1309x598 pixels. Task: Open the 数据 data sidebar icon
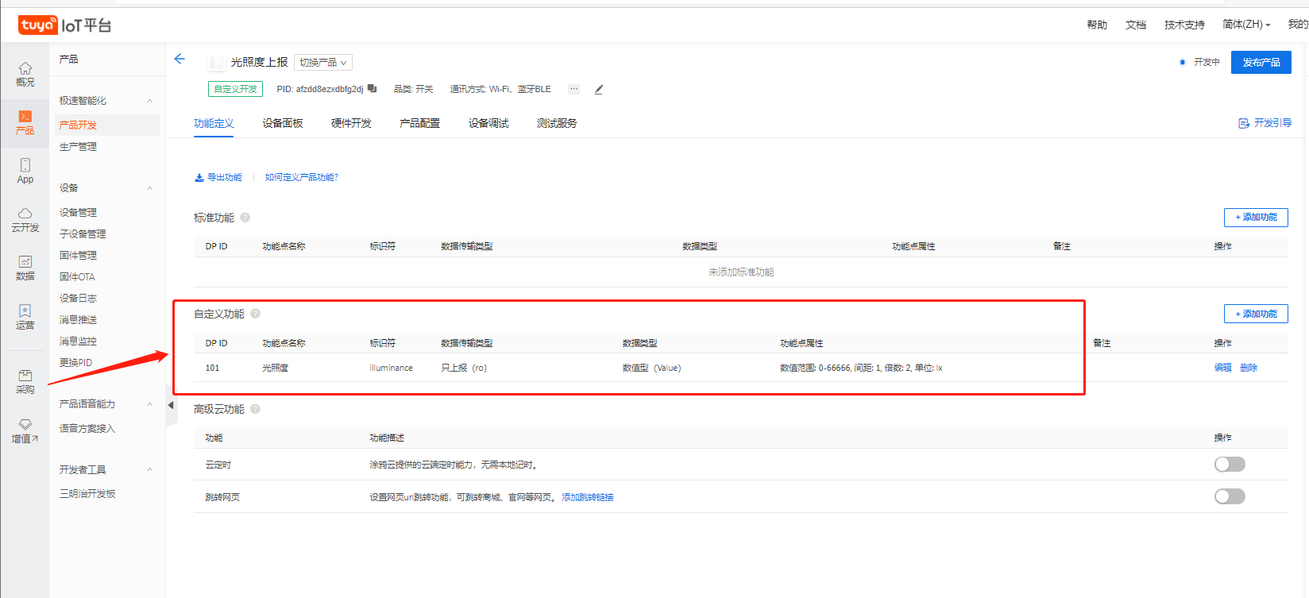click(25, 268)
